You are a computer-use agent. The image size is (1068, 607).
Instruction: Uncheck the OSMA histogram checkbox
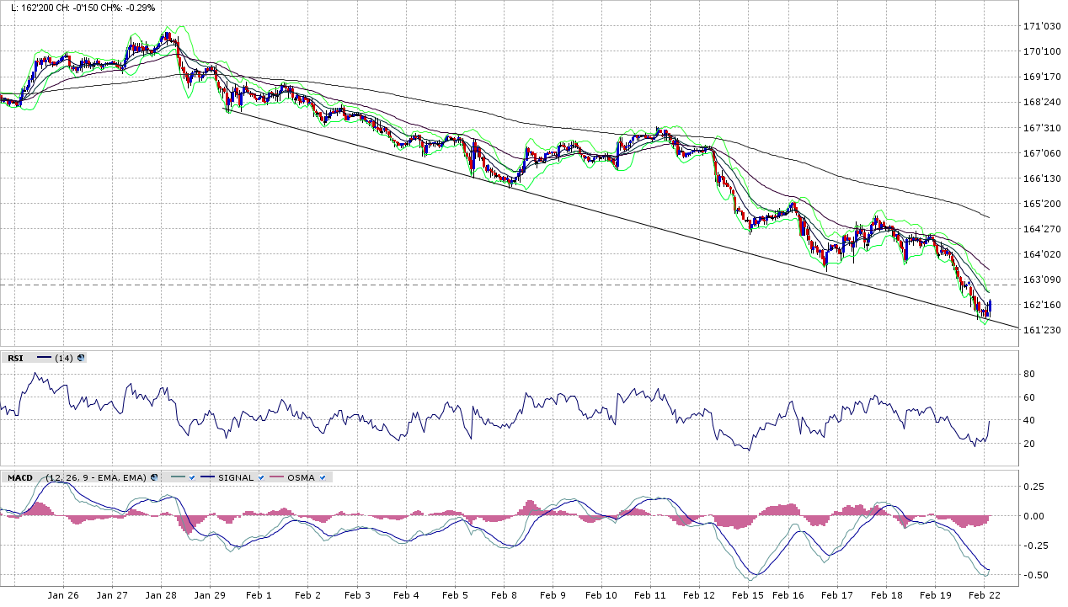point(323,477)
